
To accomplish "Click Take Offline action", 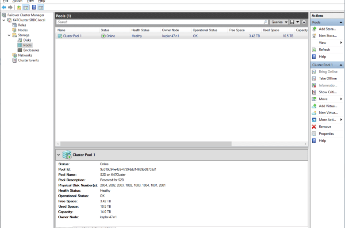I will [327, 79].
